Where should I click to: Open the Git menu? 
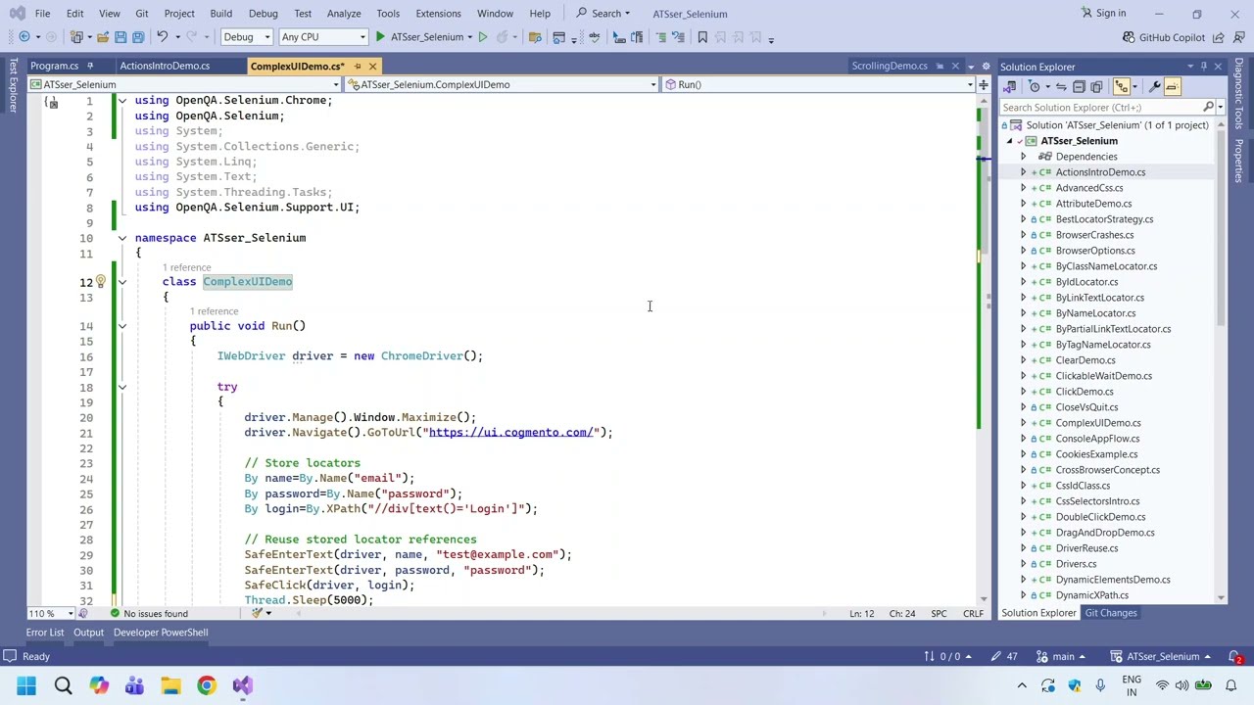[141, 14]
